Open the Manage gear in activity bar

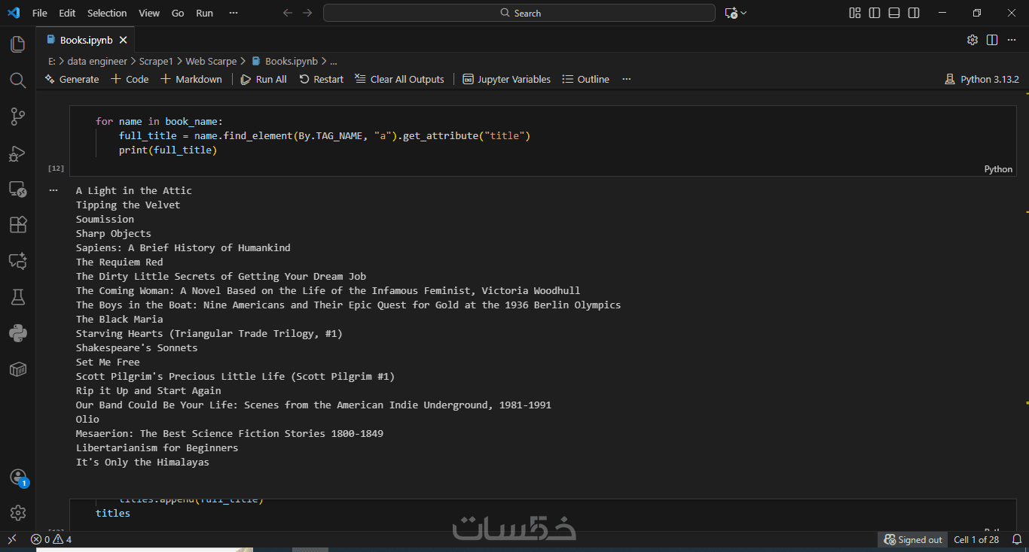(17, 513)
